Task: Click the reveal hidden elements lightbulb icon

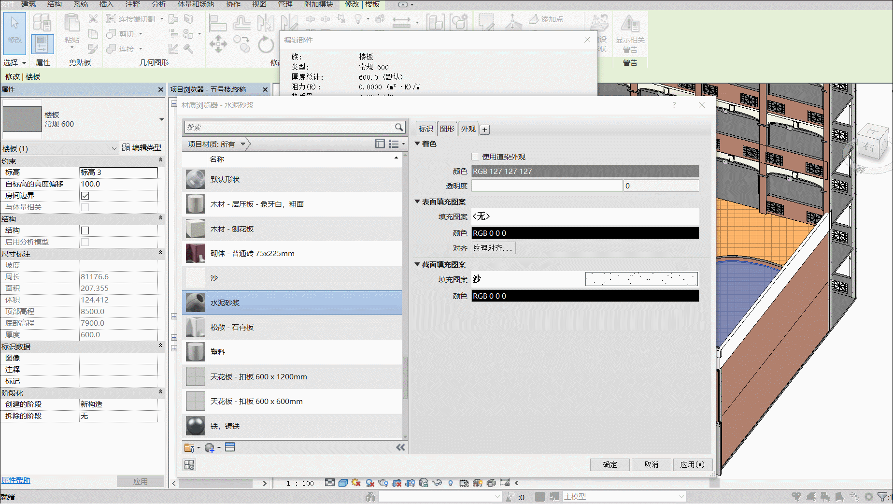Action: pos(451,483)
